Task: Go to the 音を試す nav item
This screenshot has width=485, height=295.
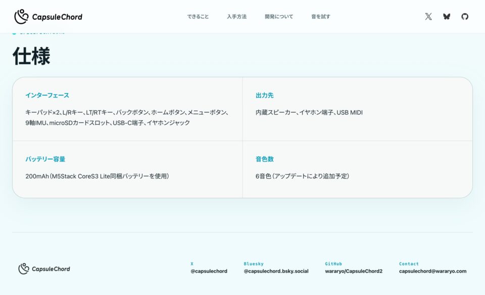Action: (x=321, y=16)
